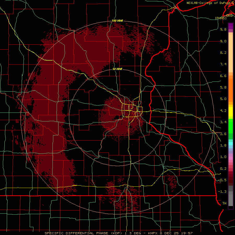Click the bright green segment of color bar
Image resolution: width=235 pixels, height=235 pixels.
click(x=231, y=126)
